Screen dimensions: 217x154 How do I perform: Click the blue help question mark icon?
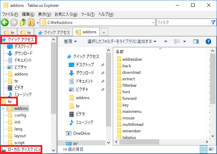tap(208, 42)
